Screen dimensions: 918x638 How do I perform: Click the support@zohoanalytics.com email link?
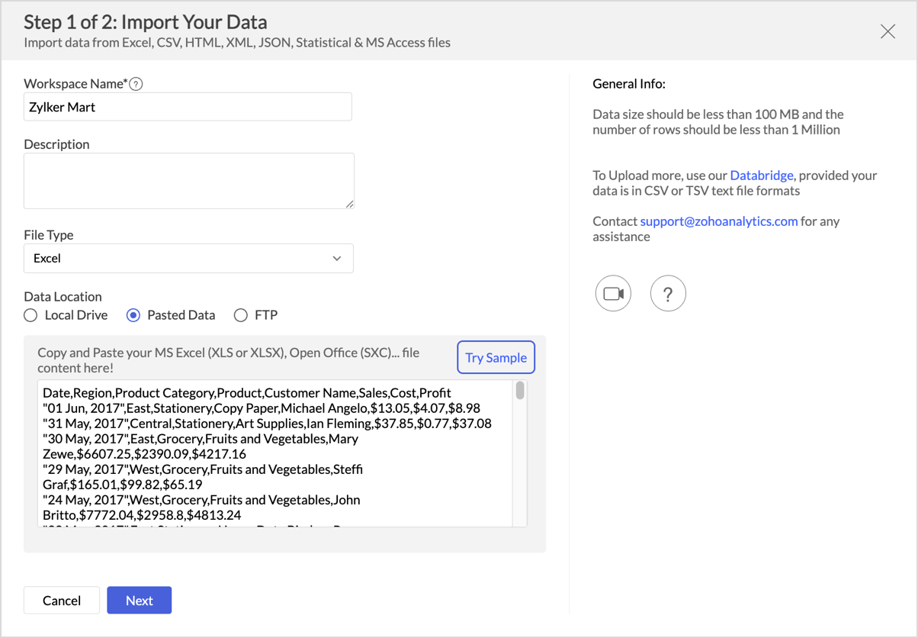[x=719, y=221]
